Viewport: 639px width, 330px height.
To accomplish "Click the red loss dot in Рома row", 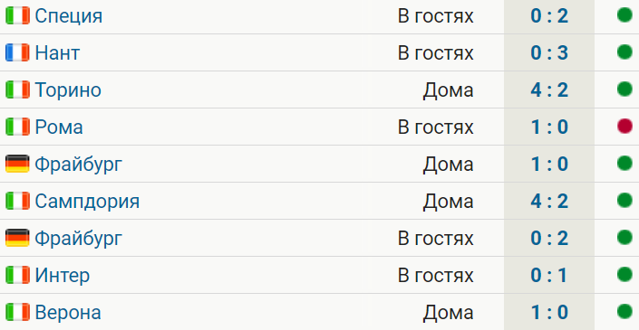I will (x=624, y=127).
